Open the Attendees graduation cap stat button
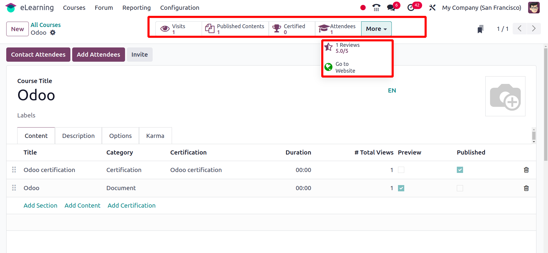This screenshot has height=253, width=548. tap(338, 29)
